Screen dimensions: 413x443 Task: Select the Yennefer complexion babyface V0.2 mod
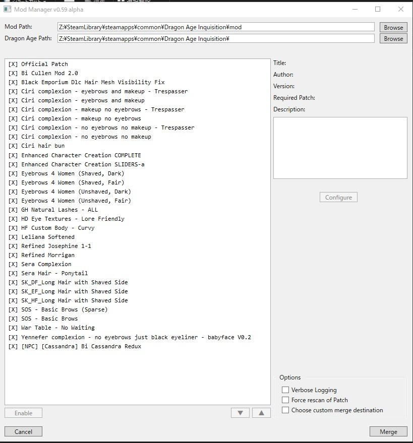pyautogui.click(x=130, y=337)
